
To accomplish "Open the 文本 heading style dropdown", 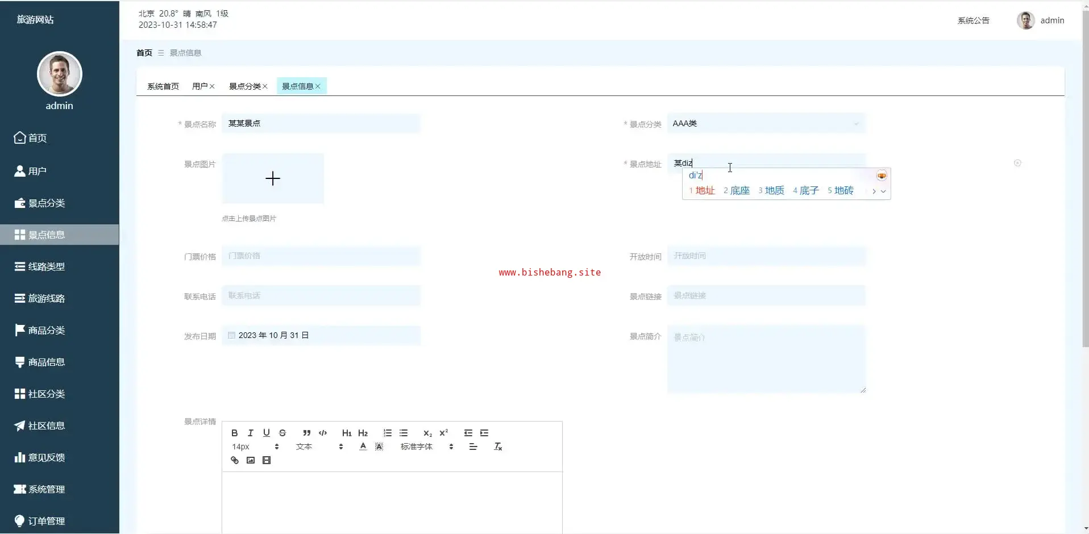I will pos(319,447).
